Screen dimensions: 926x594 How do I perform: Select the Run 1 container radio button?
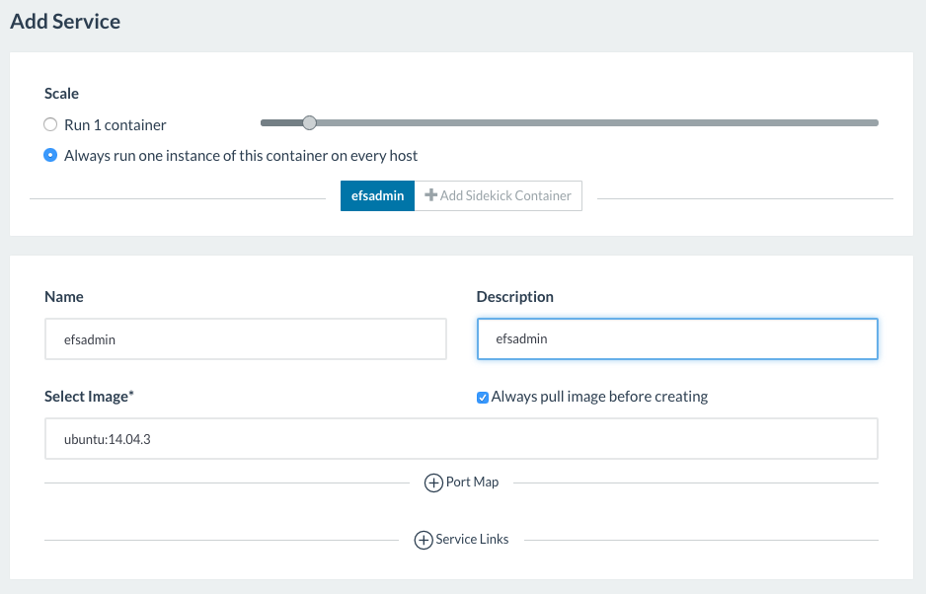point(50,125)
